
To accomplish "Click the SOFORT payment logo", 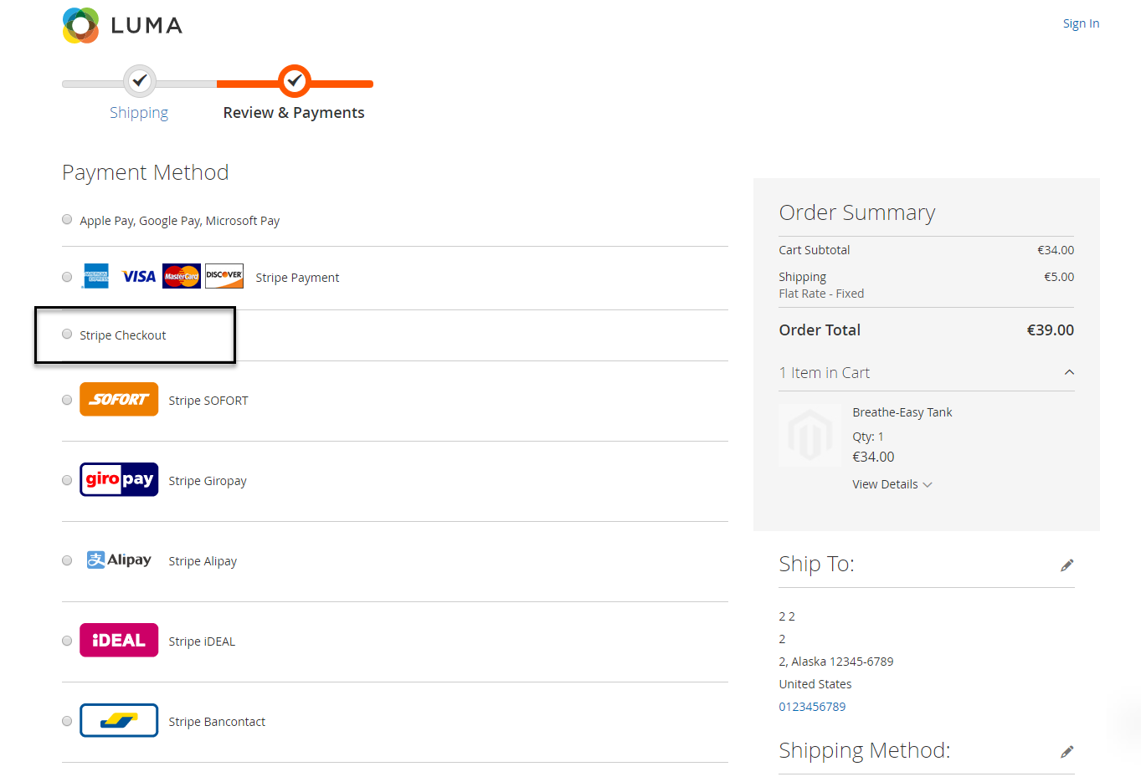I will click(x=119, y=400).
